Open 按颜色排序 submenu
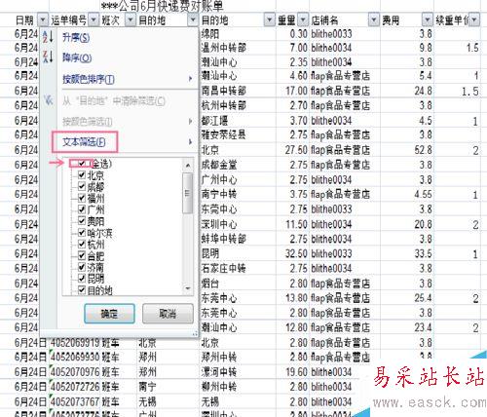The width and height of the screenshot is (487, 417). (x=89, y=79)
